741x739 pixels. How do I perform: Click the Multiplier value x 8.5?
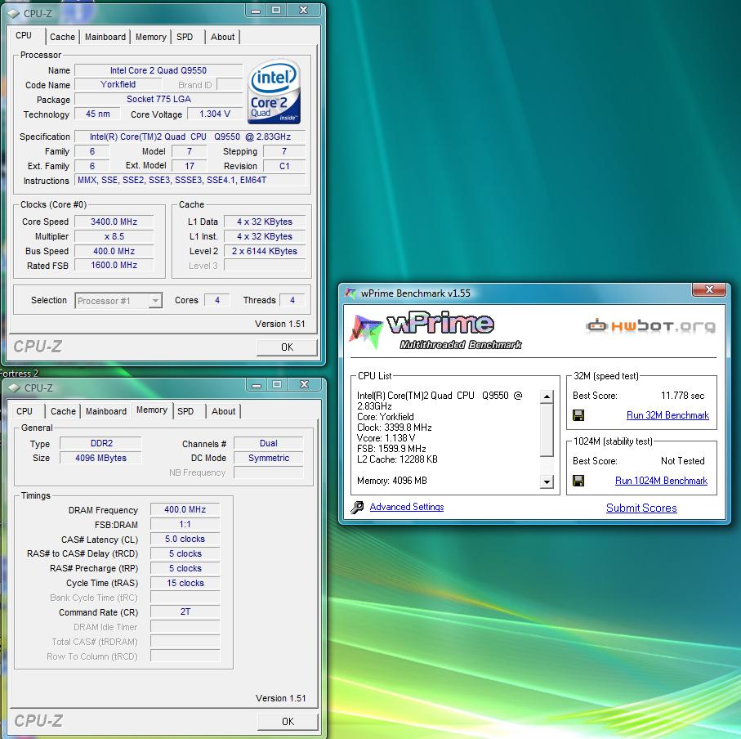[x=114, y=236]
